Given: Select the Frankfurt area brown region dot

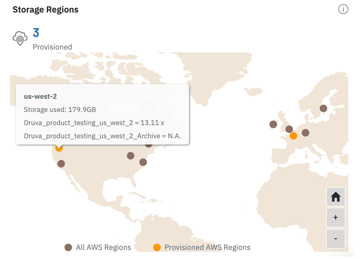Looking at the screenshot, I should point(305,133).
